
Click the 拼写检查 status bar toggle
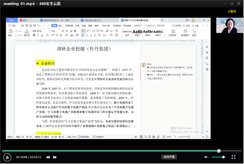click(84, 137)
